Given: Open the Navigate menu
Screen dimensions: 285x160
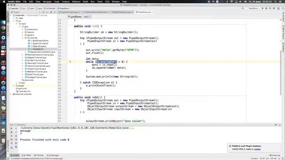Looking at the screenshot, I should click(47, 1).
